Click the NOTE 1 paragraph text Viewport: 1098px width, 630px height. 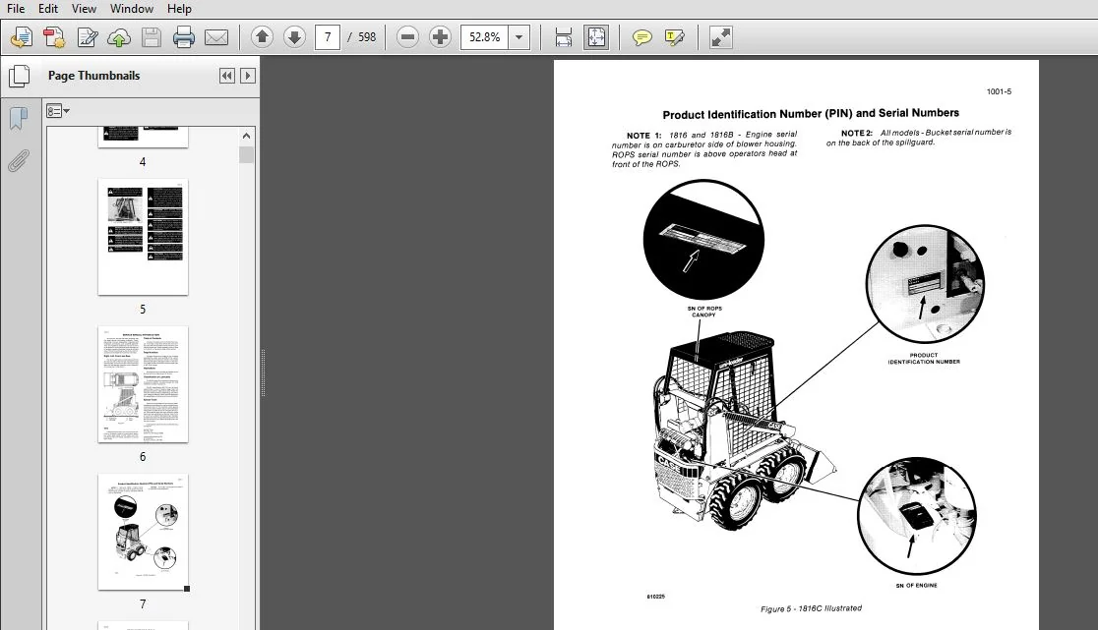(704, 149)
